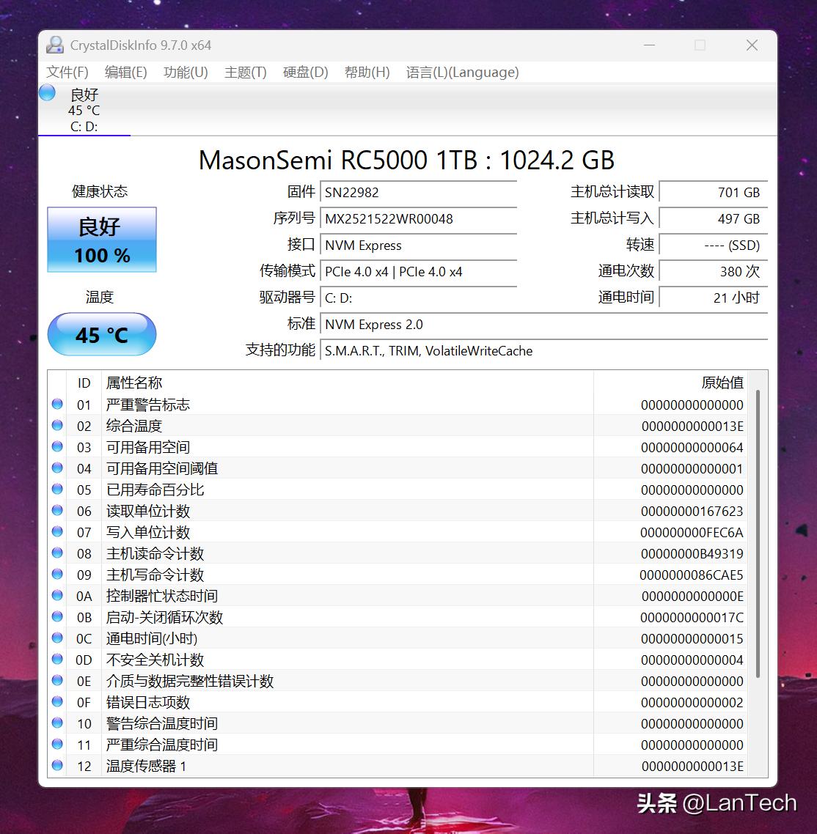Click status orb for 主机读命令计数 row

(x=57, y=553)
